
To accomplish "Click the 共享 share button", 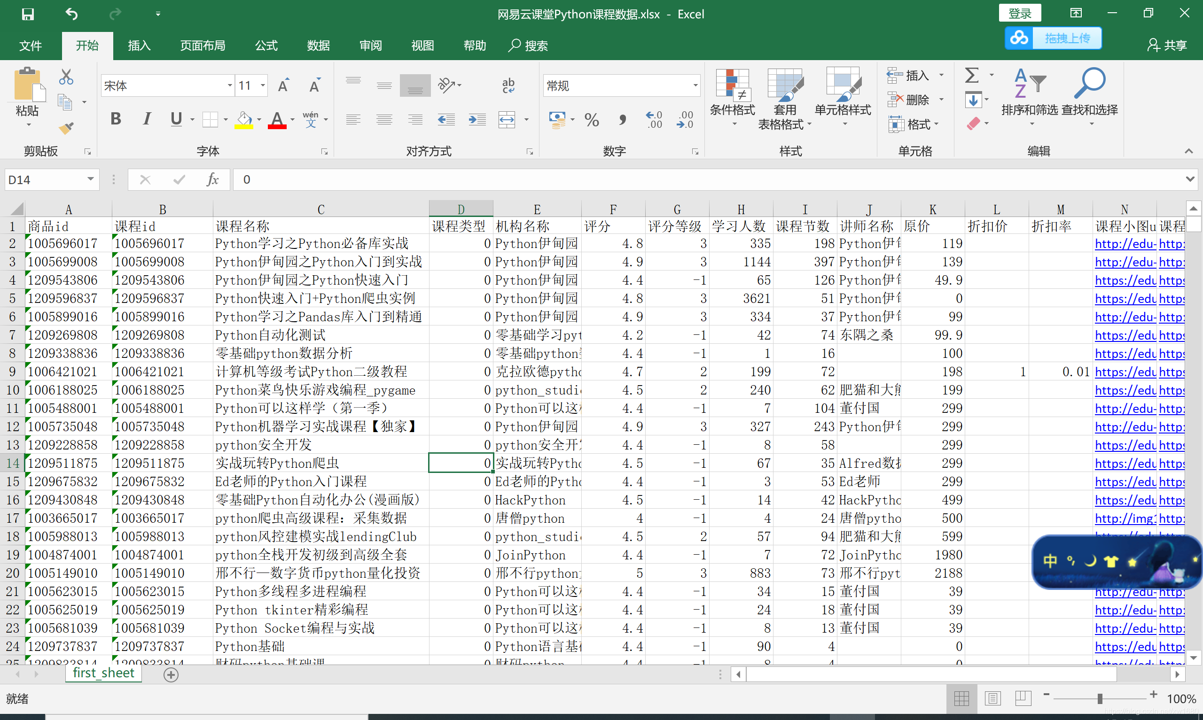I will [x=1167, y=46].
